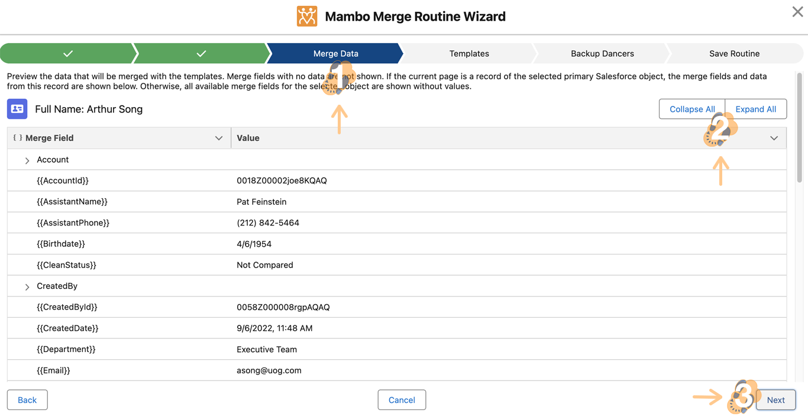
Task: Select the Save Routine step
Action: (734, 53)
